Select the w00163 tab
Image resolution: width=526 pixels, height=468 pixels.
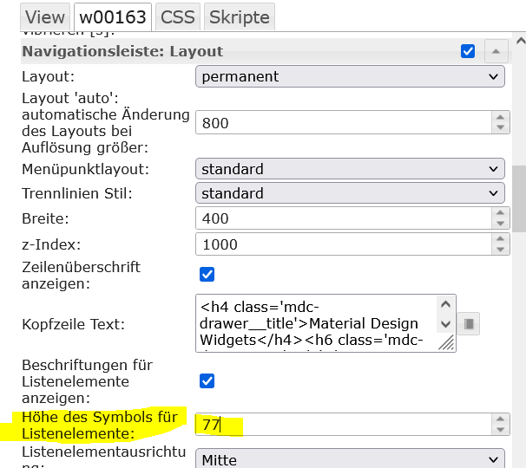[113, 17]
